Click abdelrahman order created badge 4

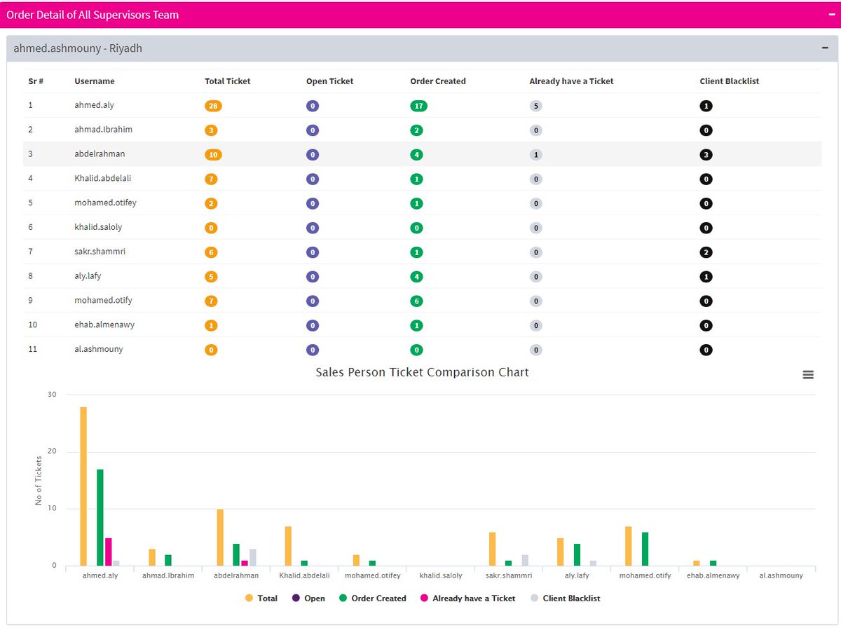[417, 155]
